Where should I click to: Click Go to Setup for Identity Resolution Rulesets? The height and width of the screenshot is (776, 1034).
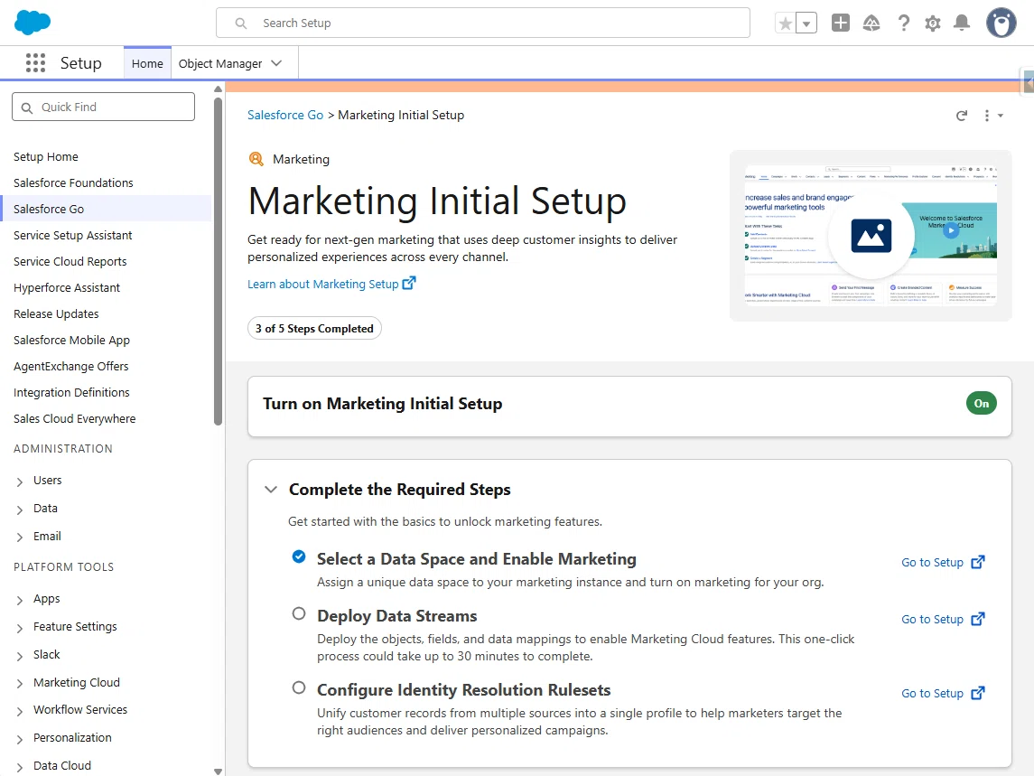[932, 693]
